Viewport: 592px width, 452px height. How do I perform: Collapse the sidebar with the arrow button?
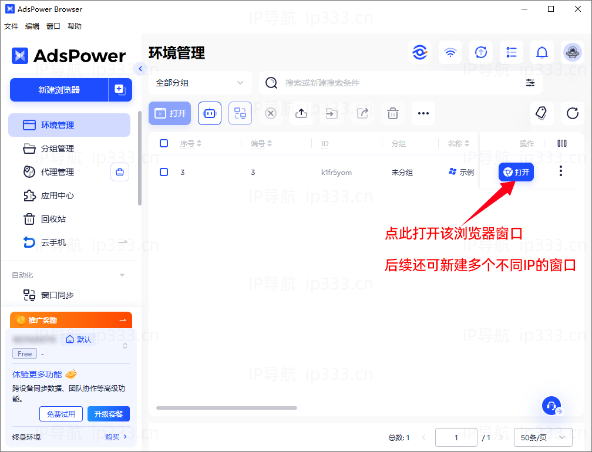(x=140, y=69)
